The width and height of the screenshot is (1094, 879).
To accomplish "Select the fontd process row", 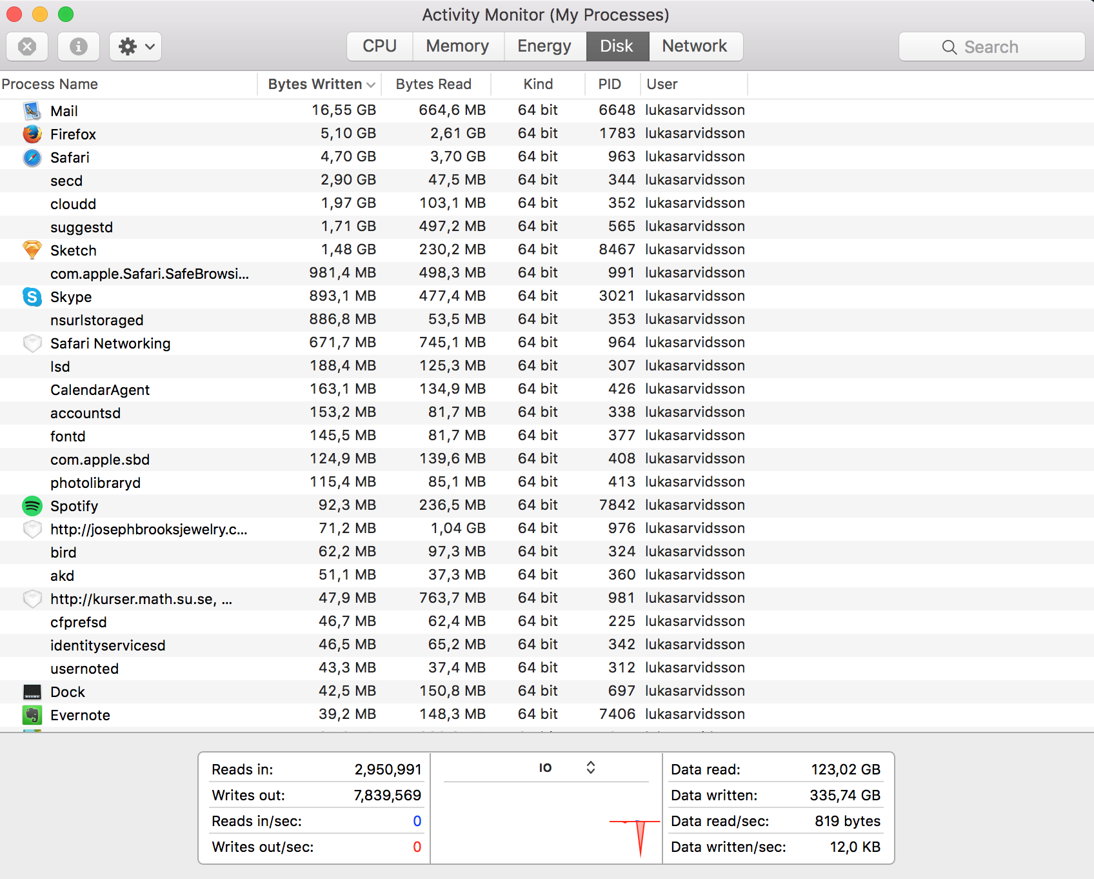I will (x=547, y=436).
